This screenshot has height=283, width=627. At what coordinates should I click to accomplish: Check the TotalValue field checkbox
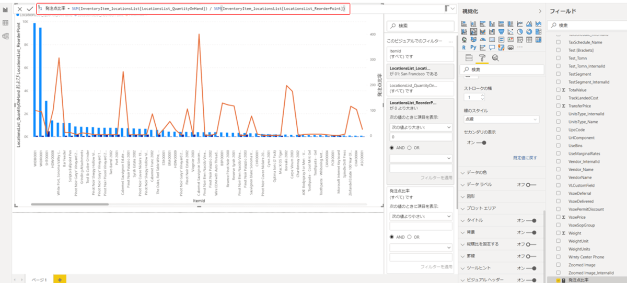coord(558,90)
